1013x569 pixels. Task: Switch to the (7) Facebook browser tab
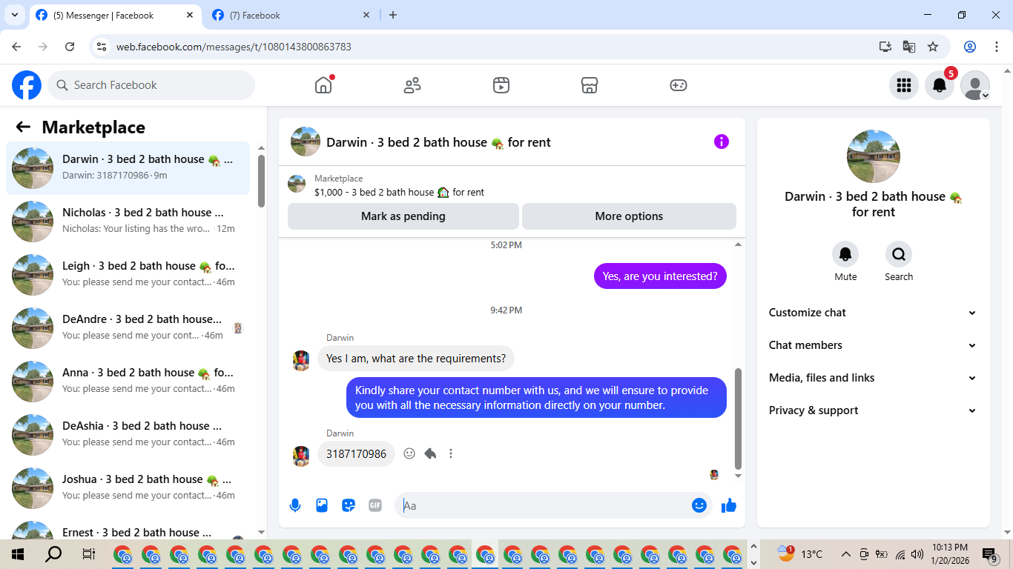pos(290,16)
